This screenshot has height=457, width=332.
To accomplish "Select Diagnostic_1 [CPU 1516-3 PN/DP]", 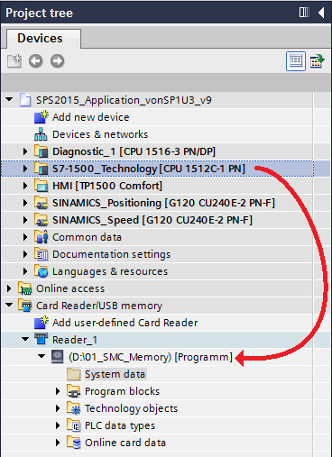I will click(134, 151).
